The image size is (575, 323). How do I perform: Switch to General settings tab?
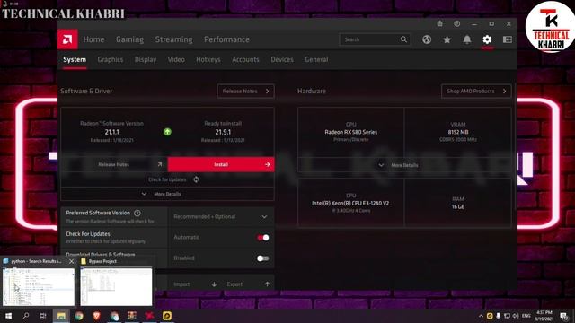coord(316,59)
